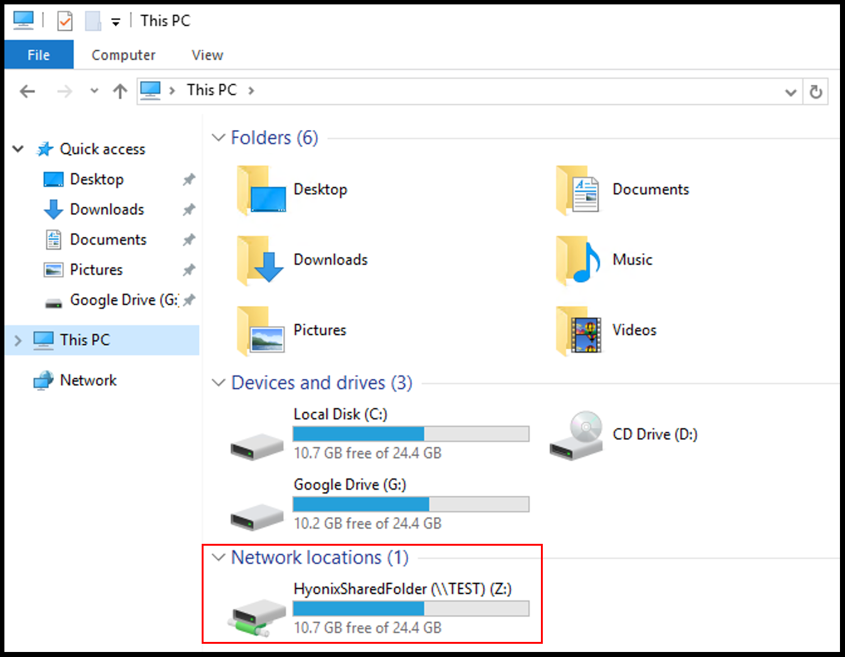Click Google Drive (G:) capacity bar
845x657 pixels.
click(411, 504)
